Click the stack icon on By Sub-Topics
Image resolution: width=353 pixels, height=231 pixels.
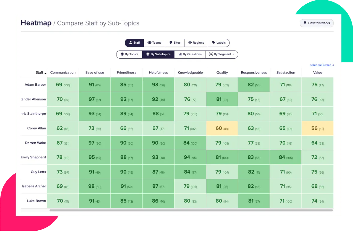coord(148,54)
